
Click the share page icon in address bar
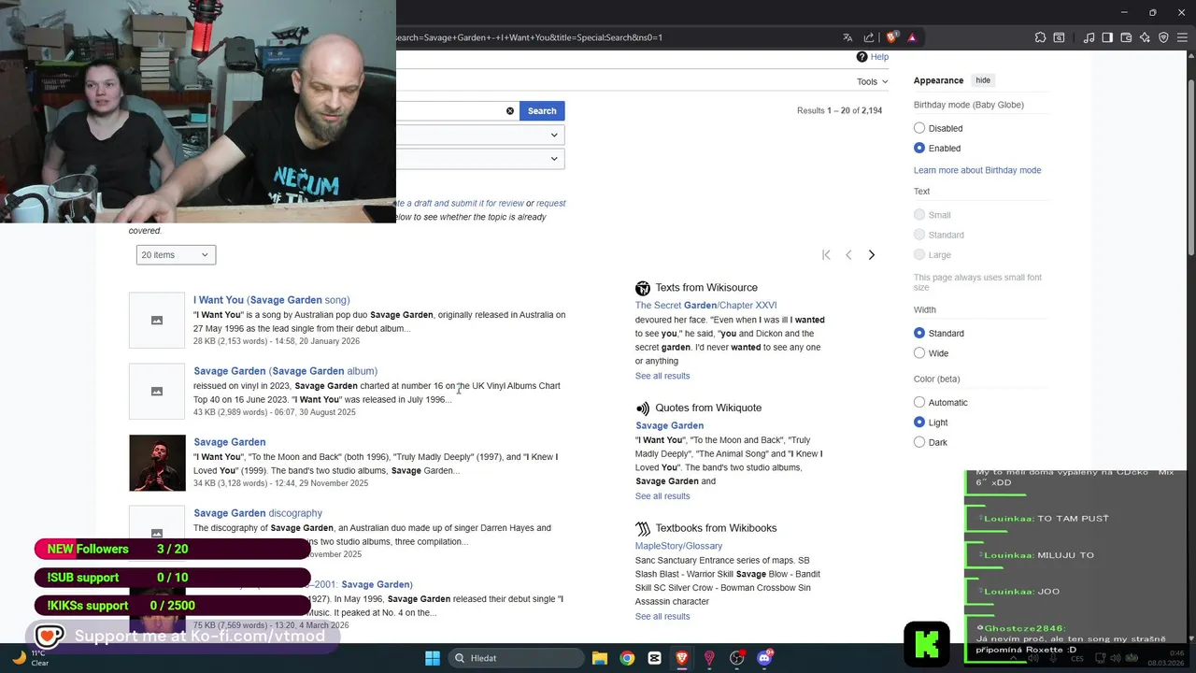click(x=869, y=37)
